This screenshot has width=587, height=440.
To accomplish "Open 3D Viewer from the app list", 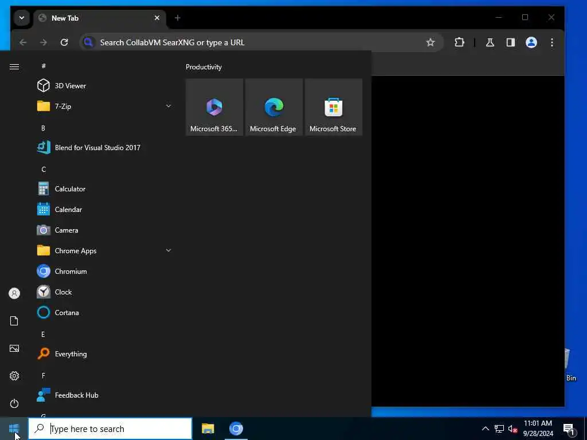I will [x=105, y=86].
